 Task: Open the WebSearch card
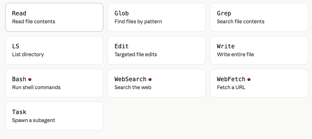(157, 83)
